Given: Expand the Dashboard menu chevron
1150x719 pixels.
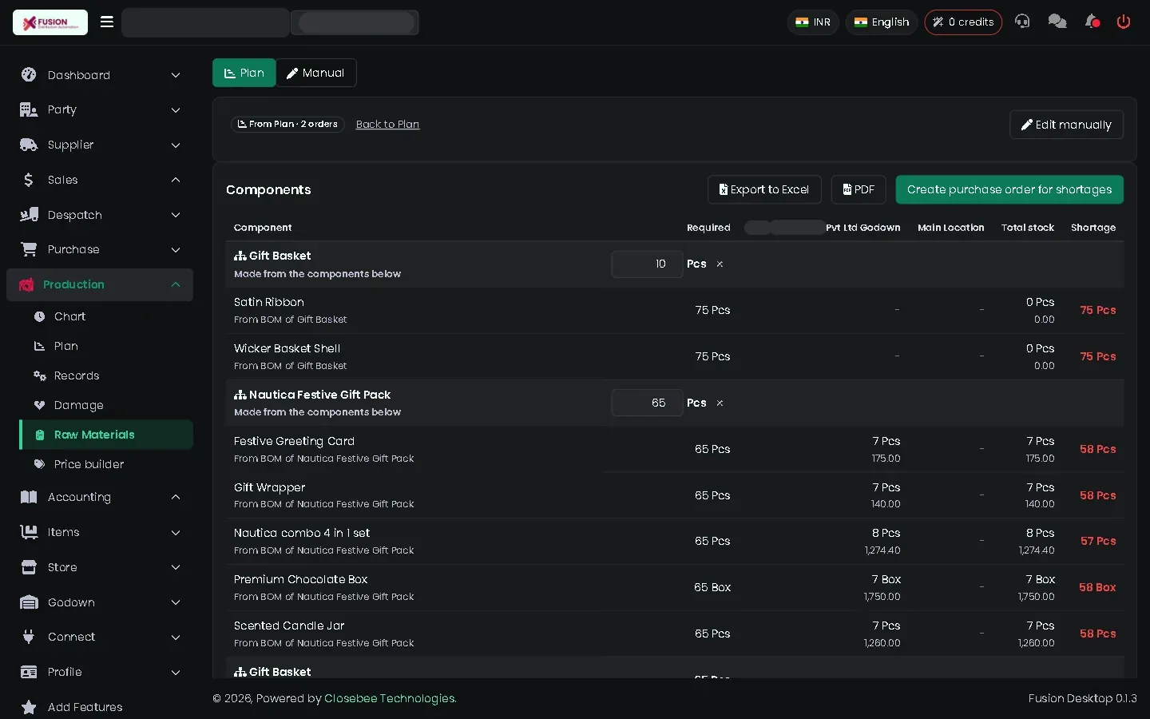Looking at the screenshot, I should point(176,75).
